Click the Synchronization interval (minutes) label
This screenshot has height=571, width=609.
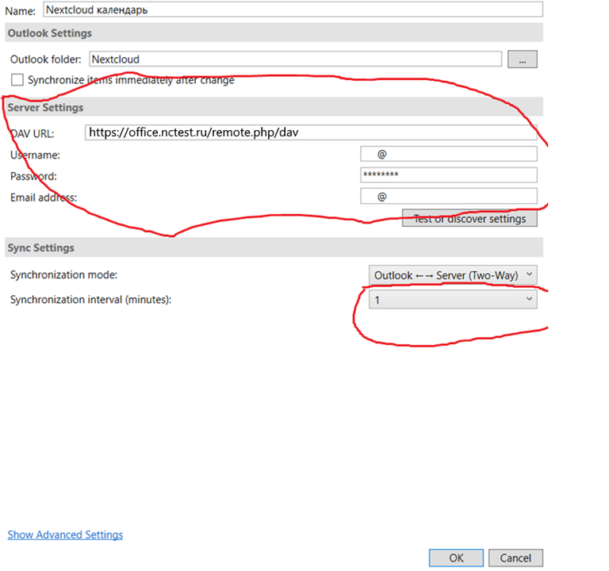pos(90,299)
